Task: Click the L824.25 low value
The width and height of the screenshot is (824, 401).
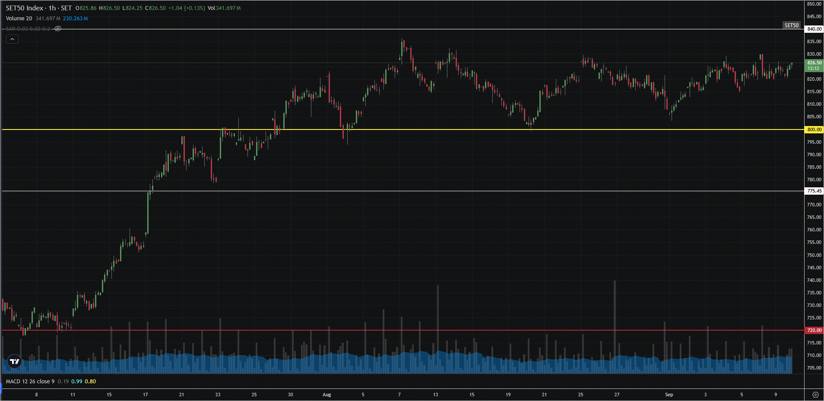Action: pyautogui.click(x=133, y=8)
